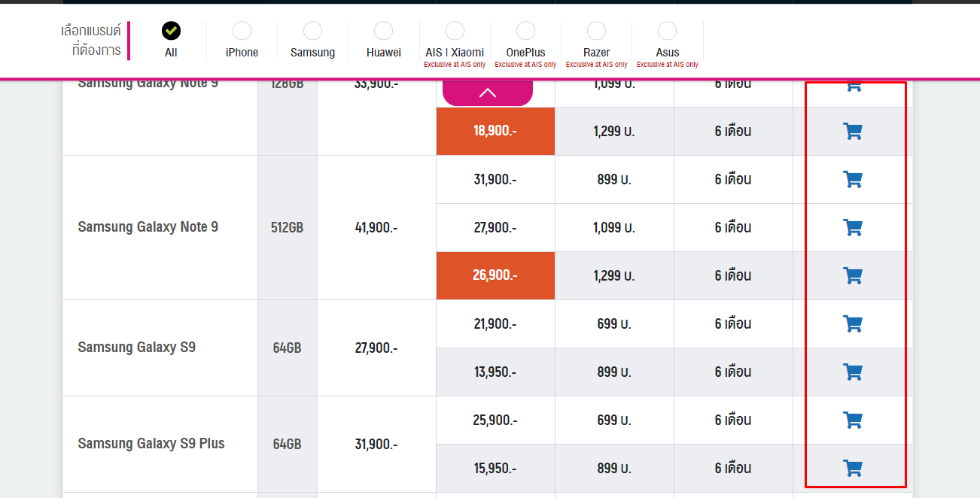Filter by AIS | Xiaomi brand

(455, 31)
